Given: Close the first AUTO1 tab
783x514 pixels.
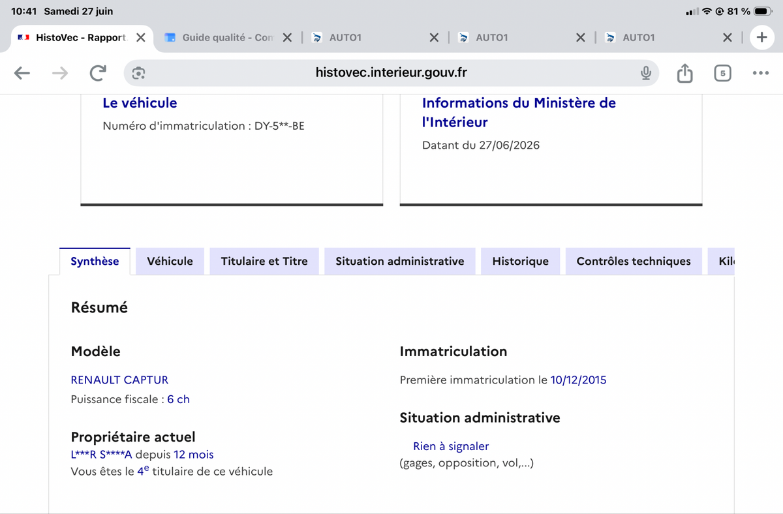Looking at the screenshot, I should tap(434, 38).
